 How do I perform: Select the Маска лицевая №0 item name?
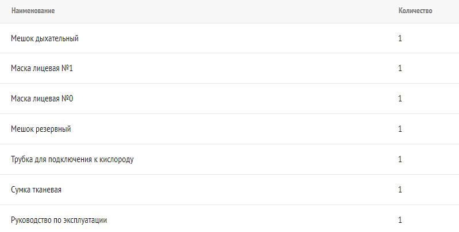coord(42,99)
